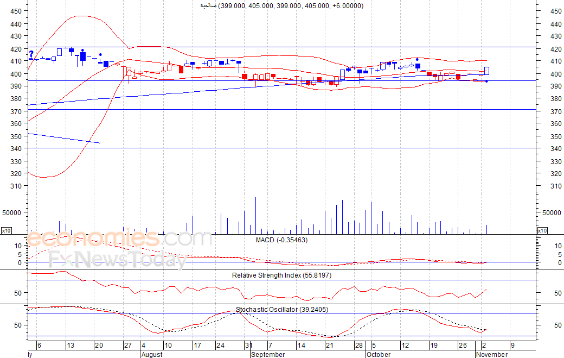Click the last white candlestick in November
The image size is (564, 358).
pos(487,71)
